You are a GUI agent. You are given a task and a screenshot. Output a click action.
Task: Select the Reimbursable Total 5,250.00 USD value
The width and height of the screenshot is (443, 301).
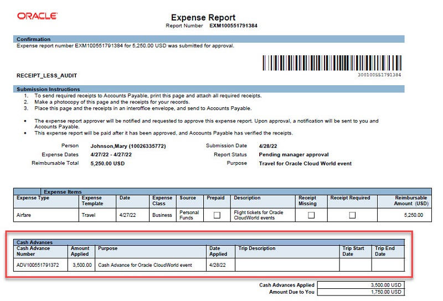coord(107,163)
